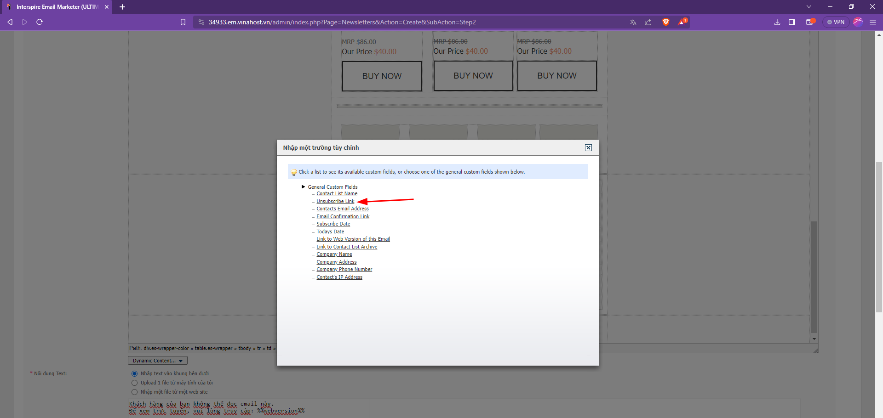Select 'Upload 1 file từ máy tính' option
This screenshot has height=418, width=883.
pos(134,383)
